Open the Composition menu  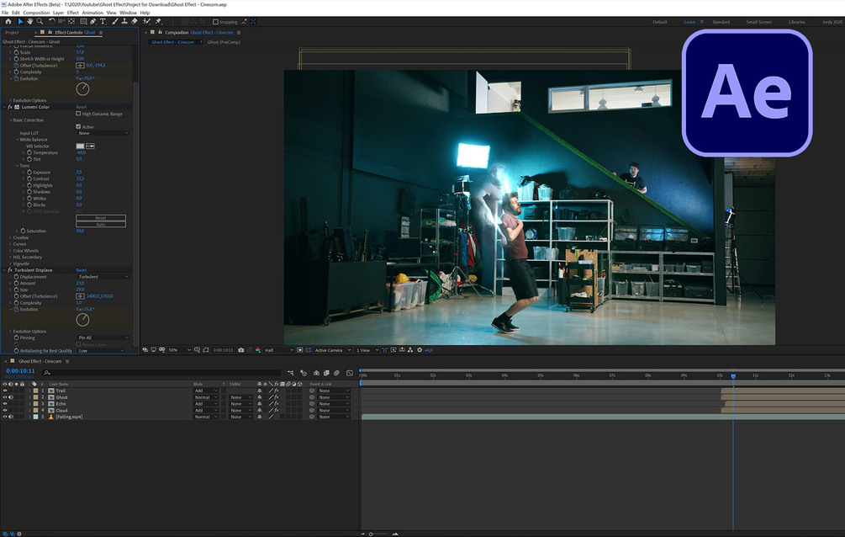click(x=36, y=13)
